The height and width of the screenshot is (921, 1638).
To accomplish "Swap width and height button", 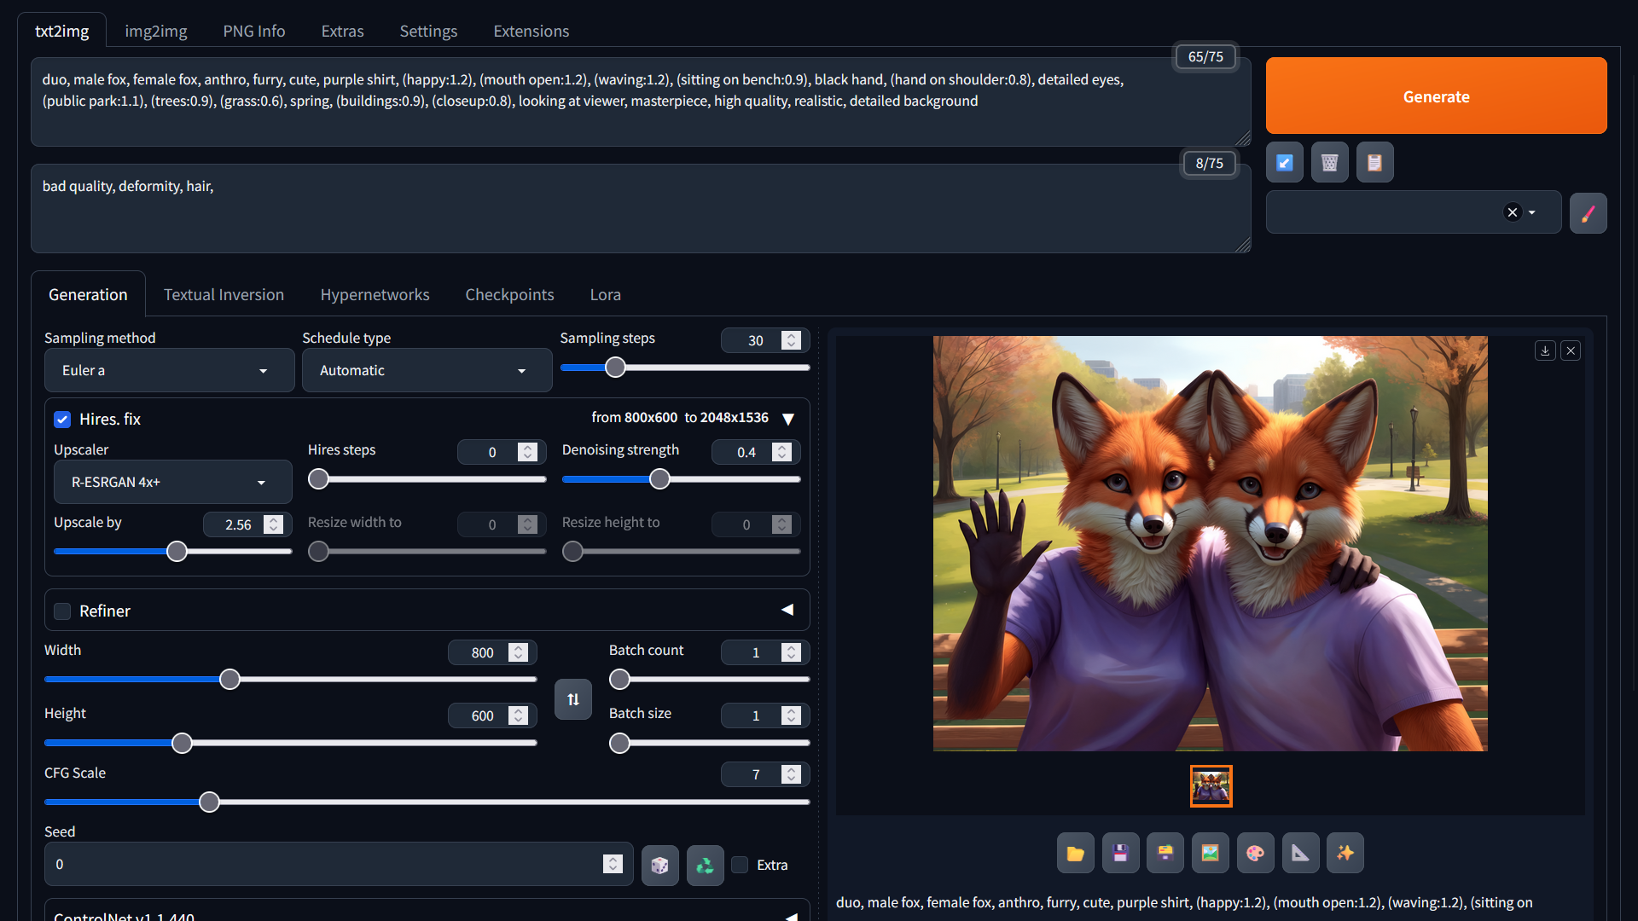I will [573, 699].
